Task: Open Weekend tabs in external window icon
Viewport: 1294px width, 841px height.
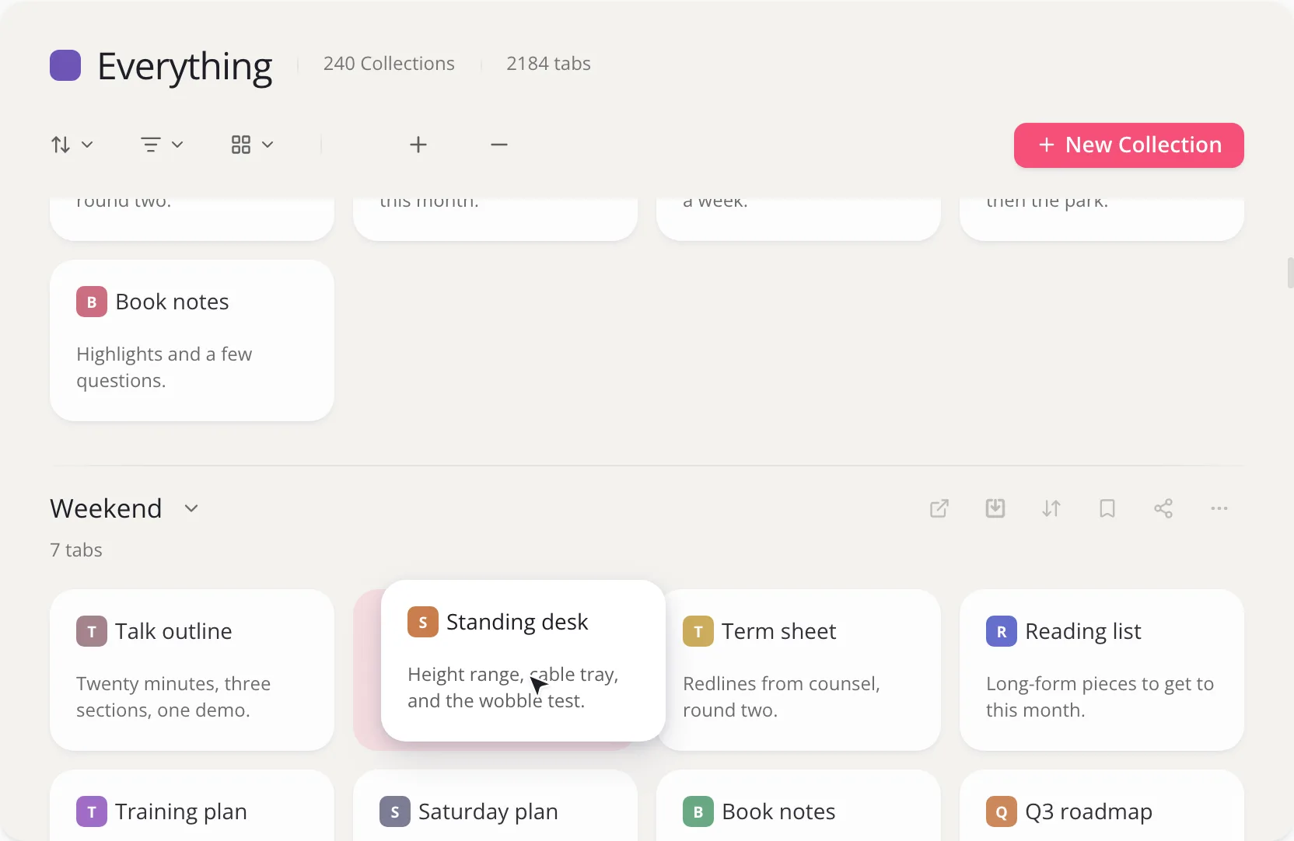Action: click(x=939, y=508)
